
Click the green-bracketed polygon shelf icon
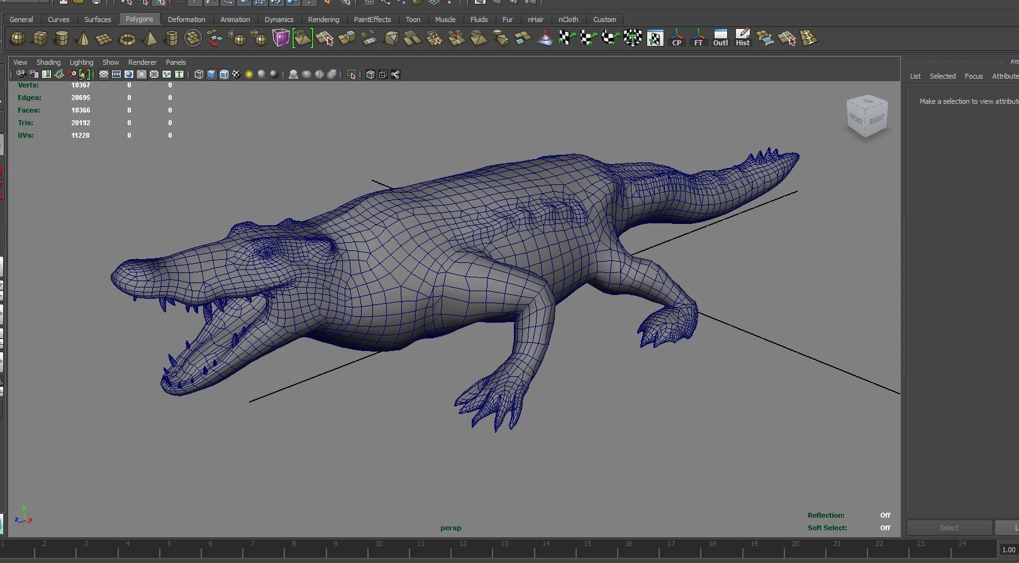click(x=303, y=38)
